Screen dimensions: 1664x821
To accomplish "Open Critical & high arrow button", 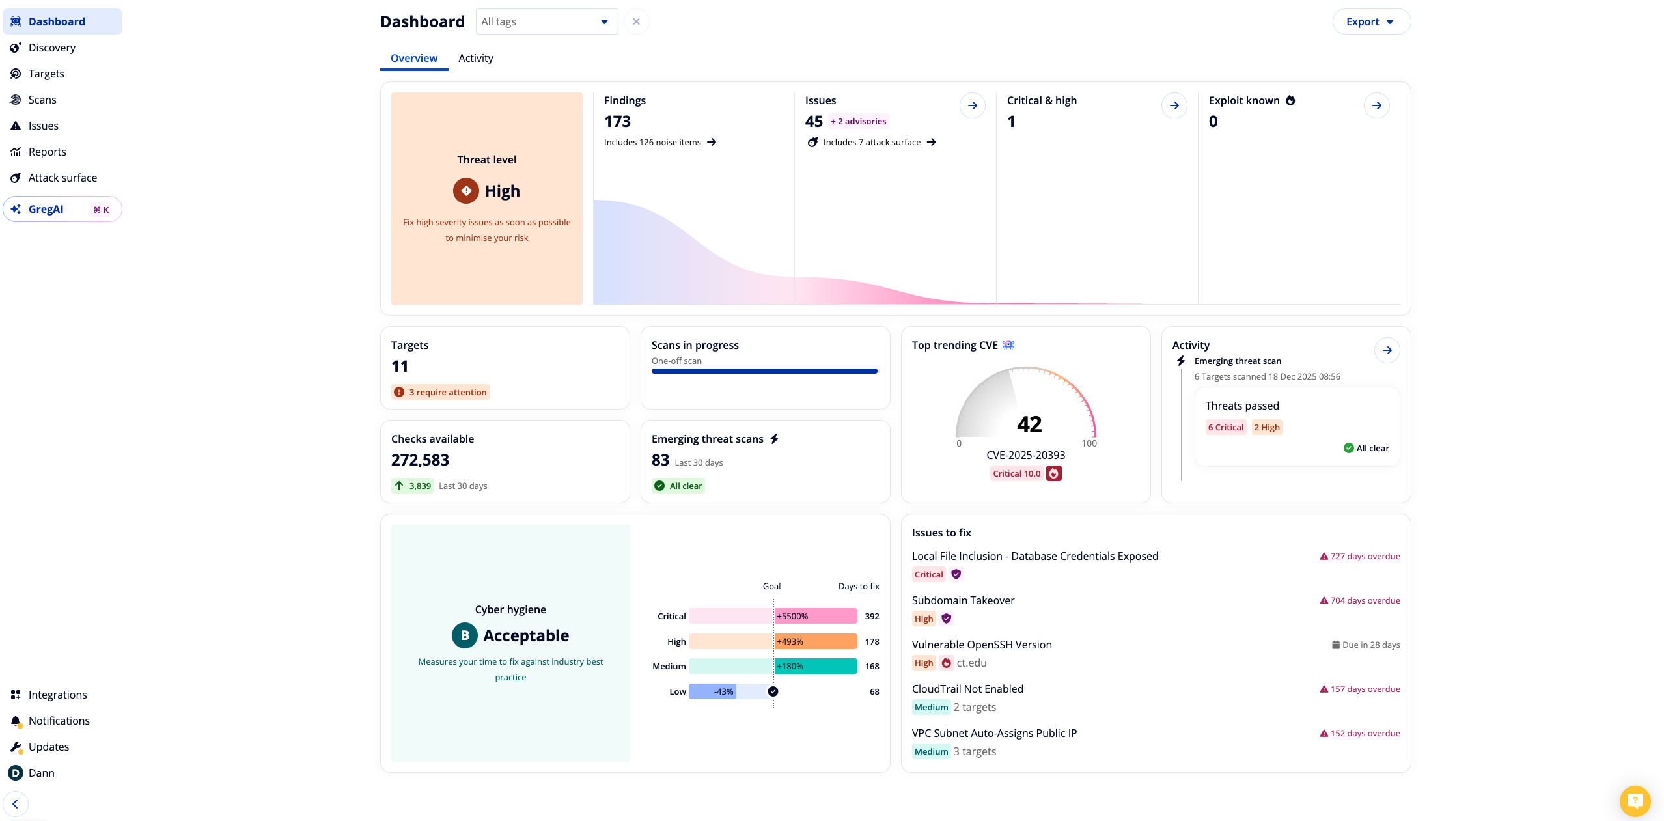I will (1174, 105).
